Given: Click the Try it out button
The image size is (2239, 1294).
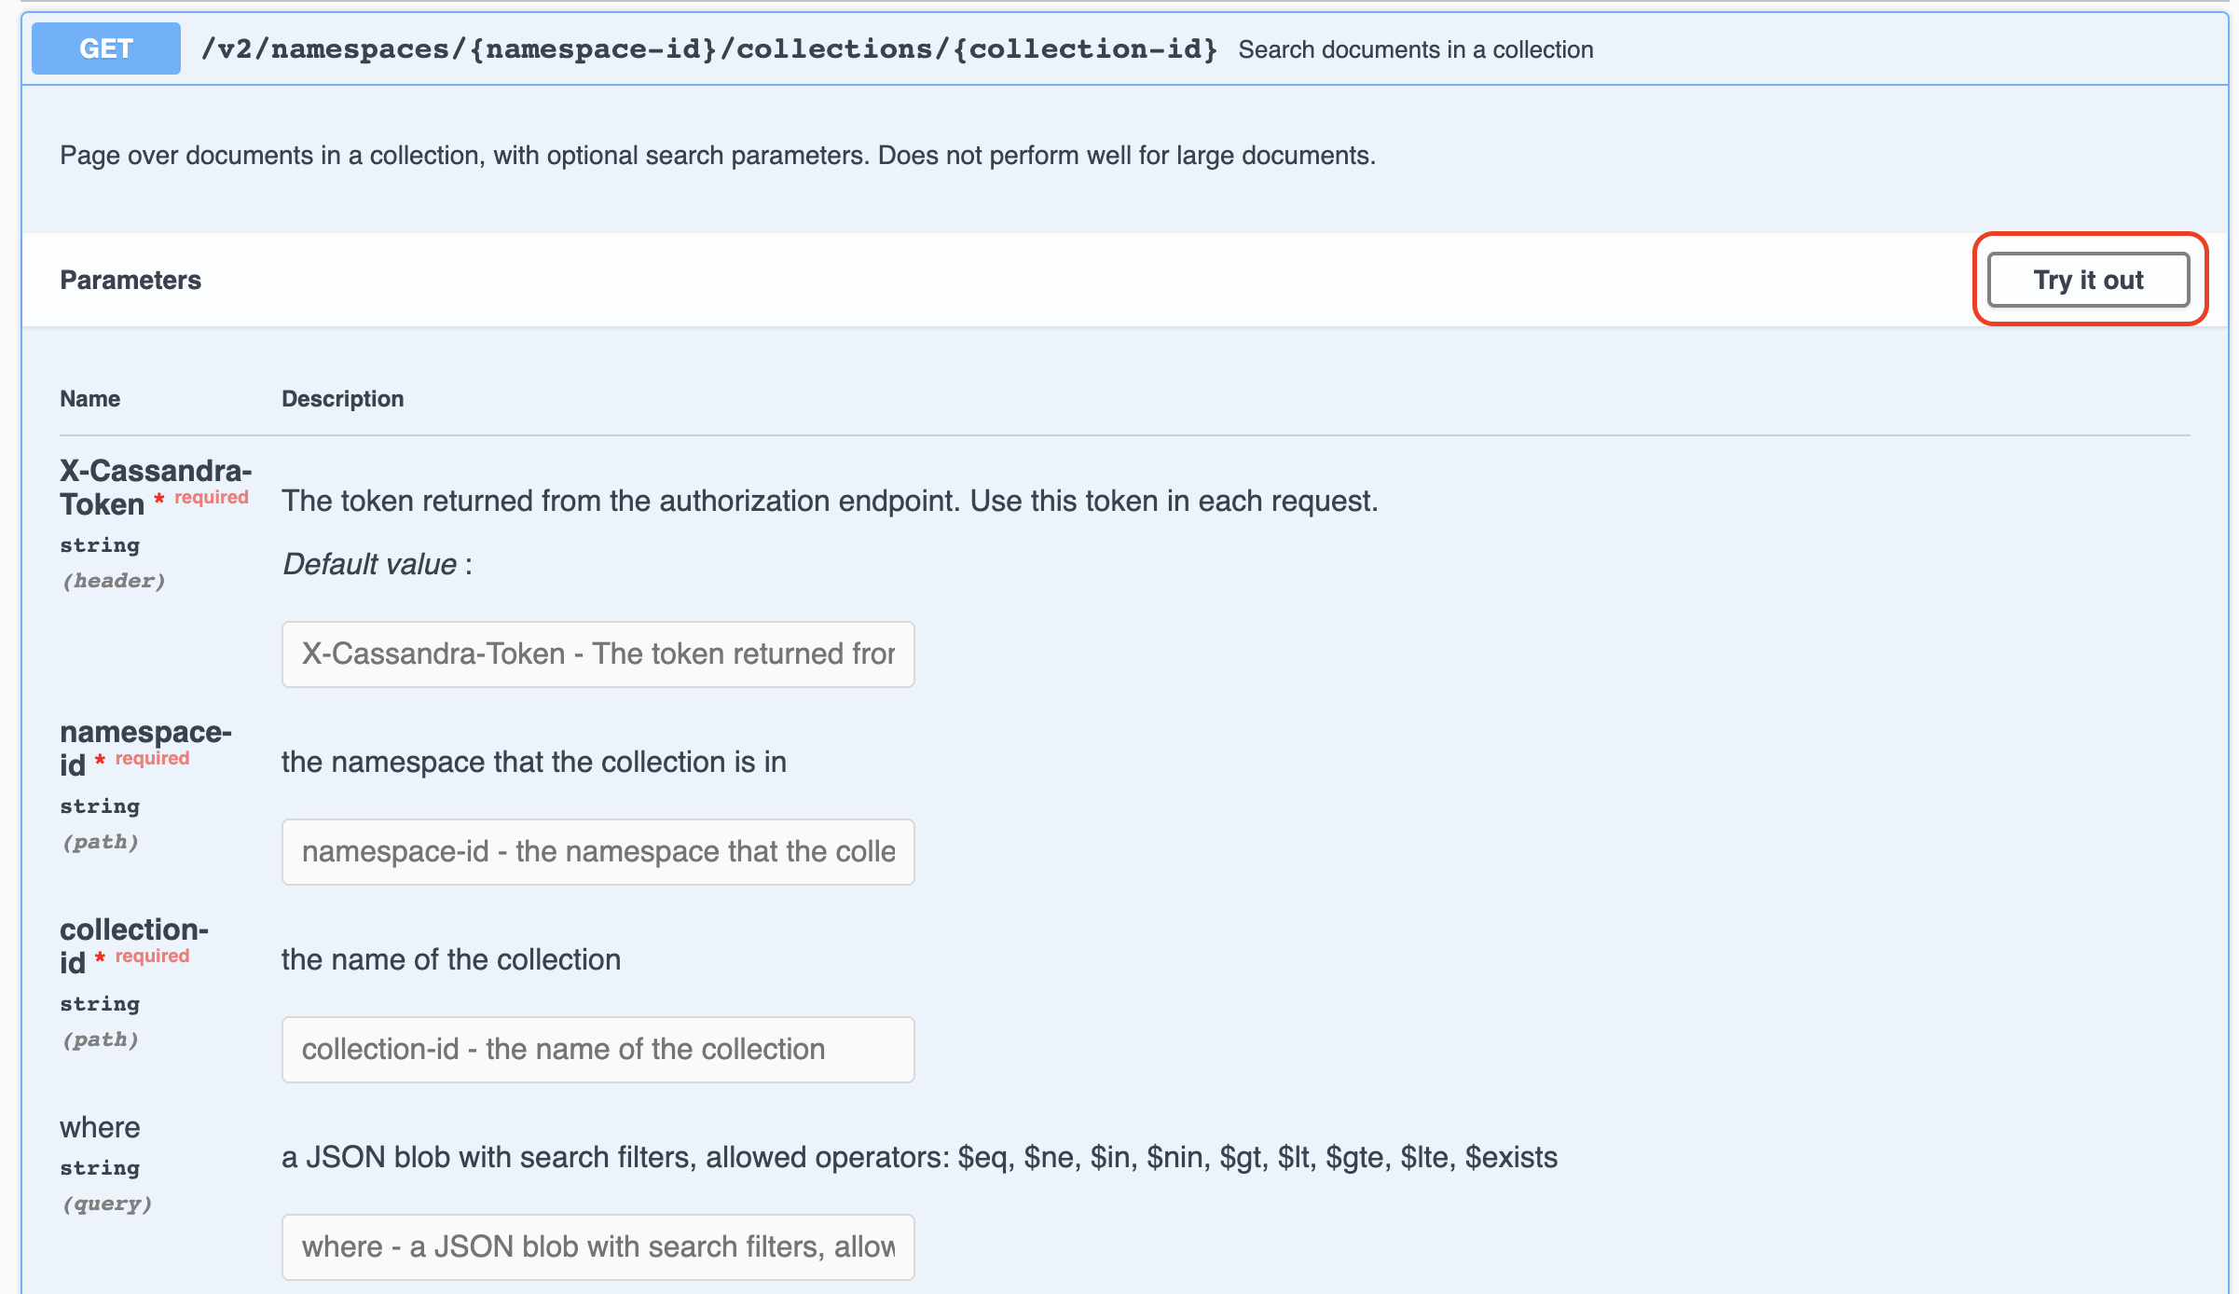Looking at the screenshot, I should [x=2088, y=280].
